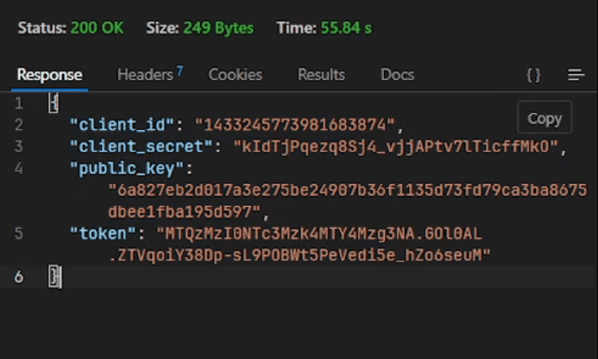Click the client_id numeric value string
The image size is (598, 359).
(x=299, y=125)
